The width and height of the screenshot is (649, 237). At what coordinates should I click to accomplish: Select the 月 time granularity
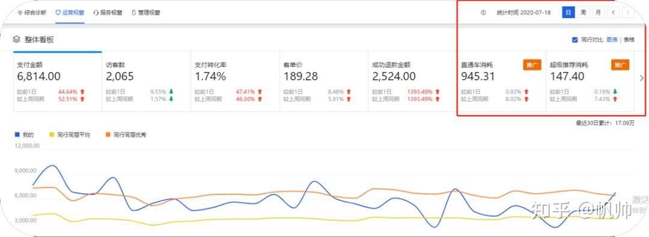point(598,13)
